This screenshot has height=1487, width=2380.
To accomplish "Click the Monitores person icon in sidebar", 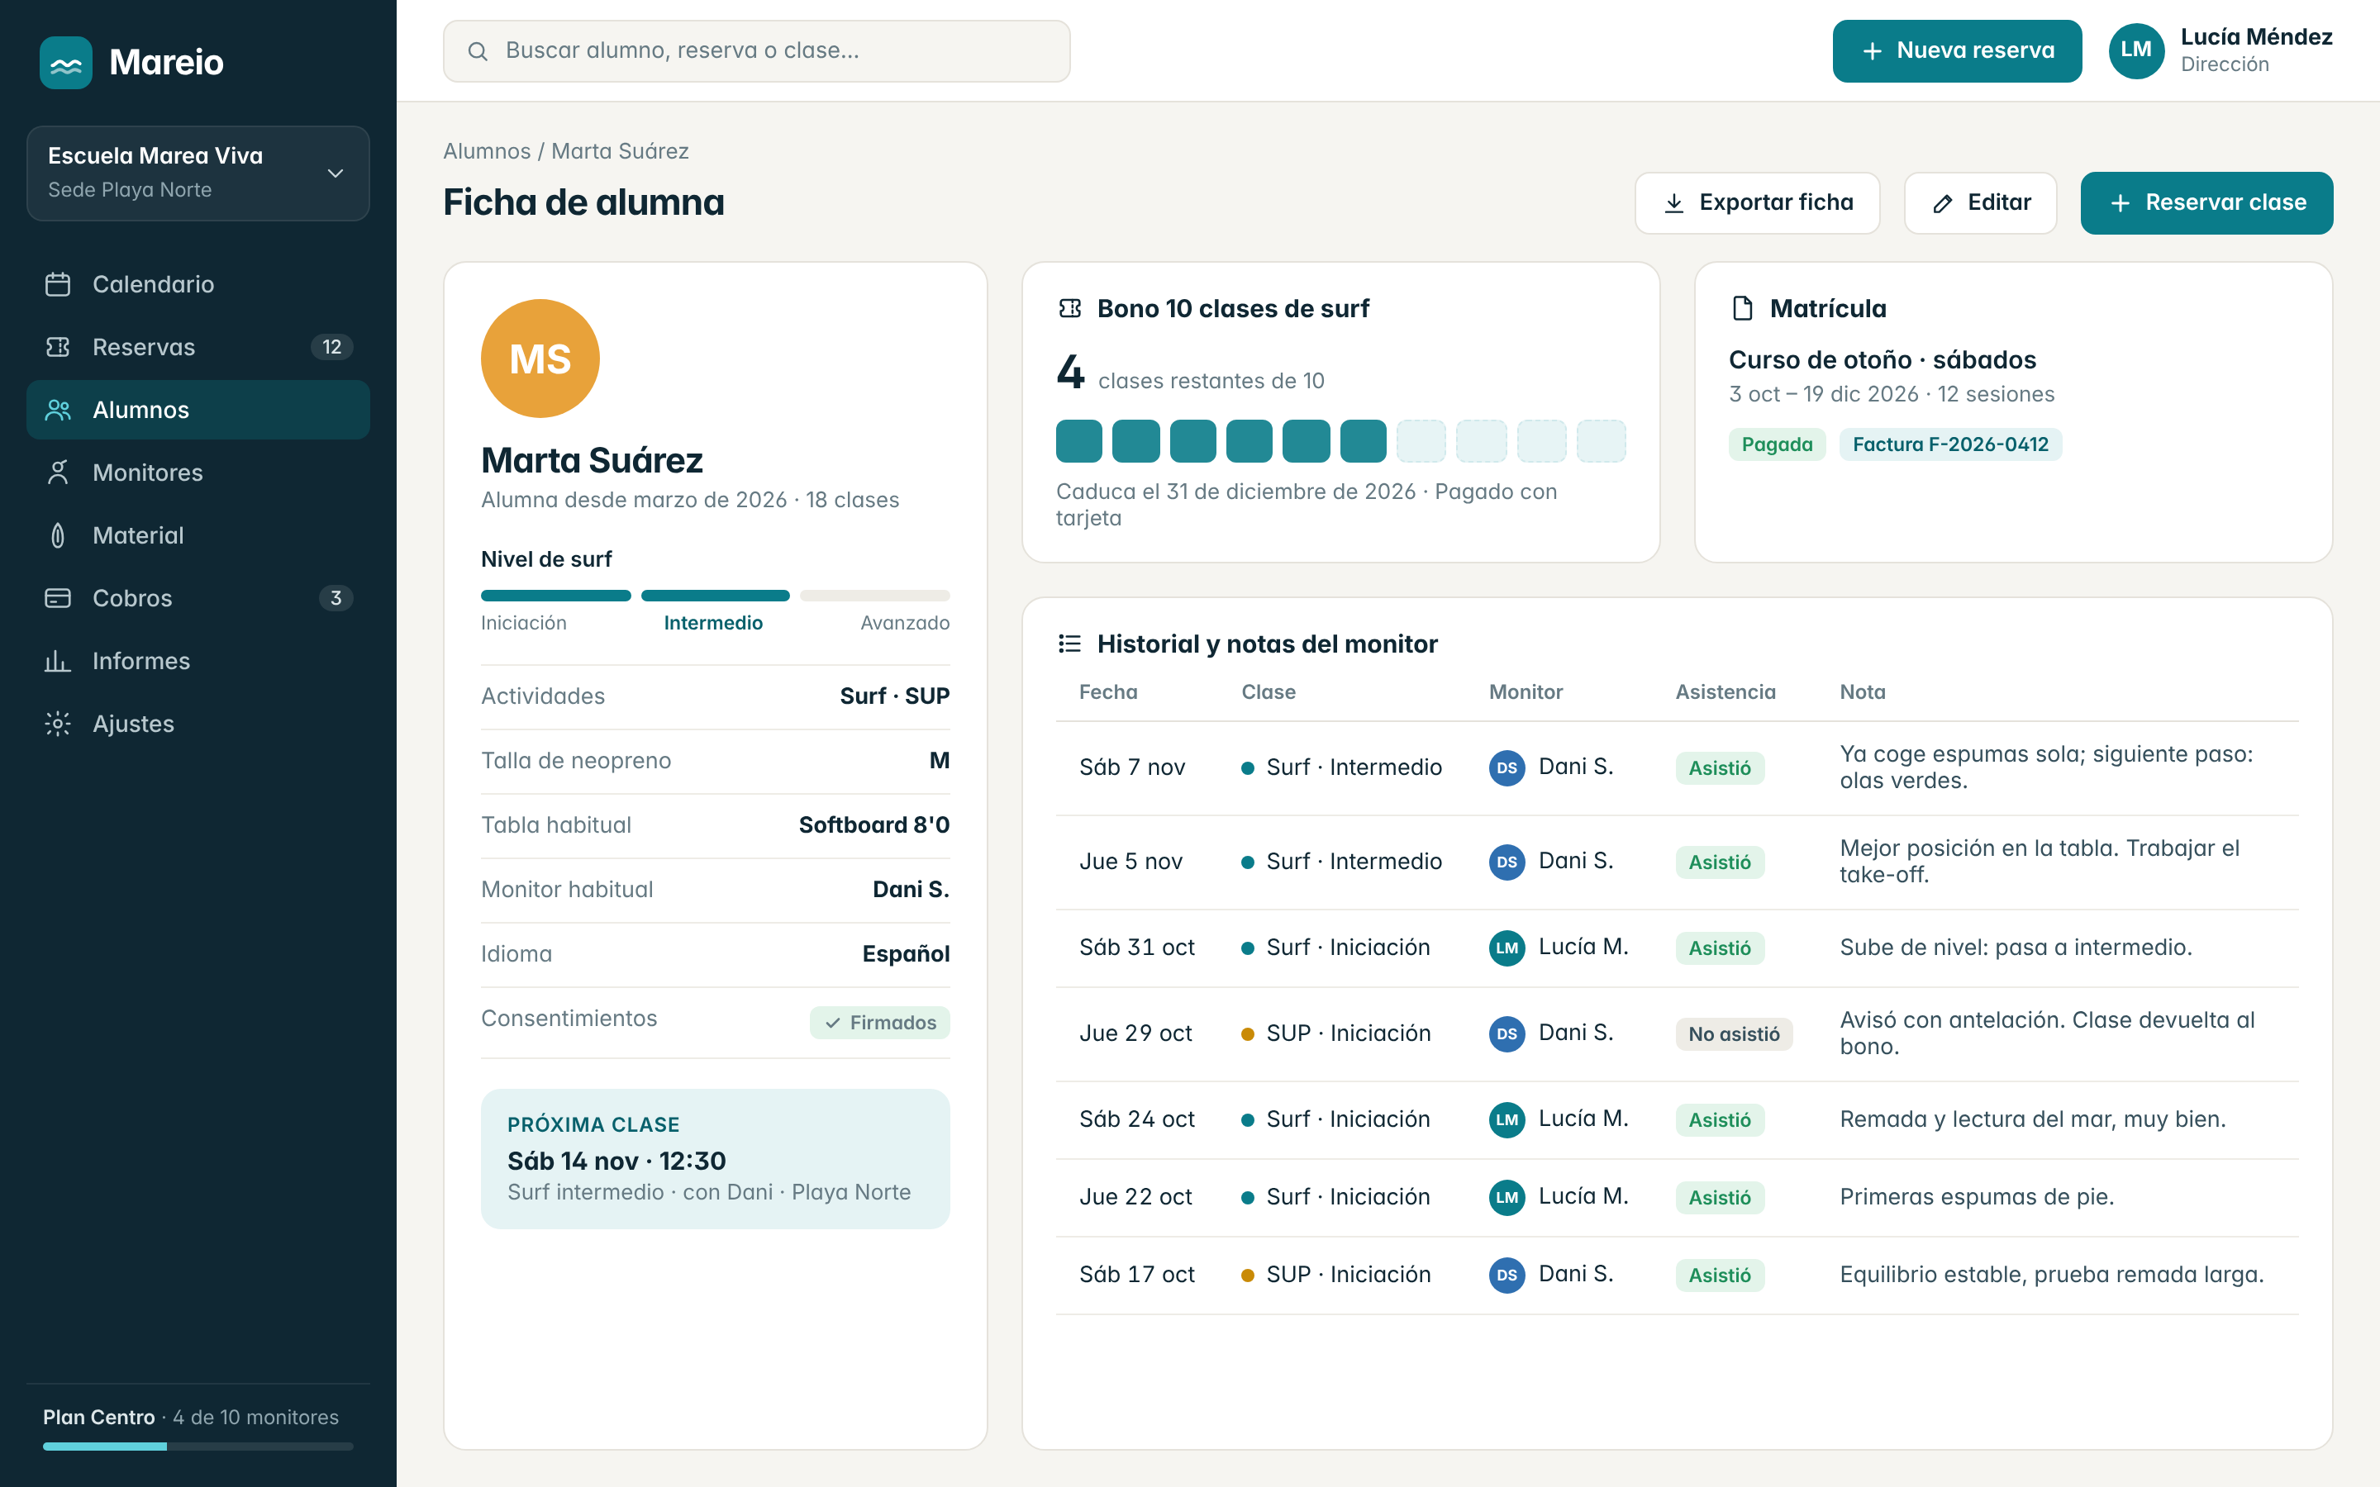I will [58, 473].
